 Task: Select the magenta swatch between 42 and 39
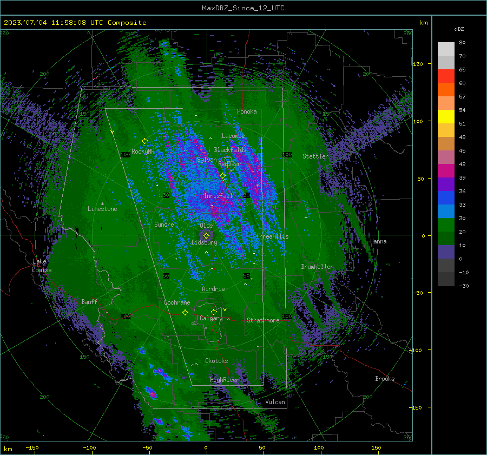pos(446,171)
